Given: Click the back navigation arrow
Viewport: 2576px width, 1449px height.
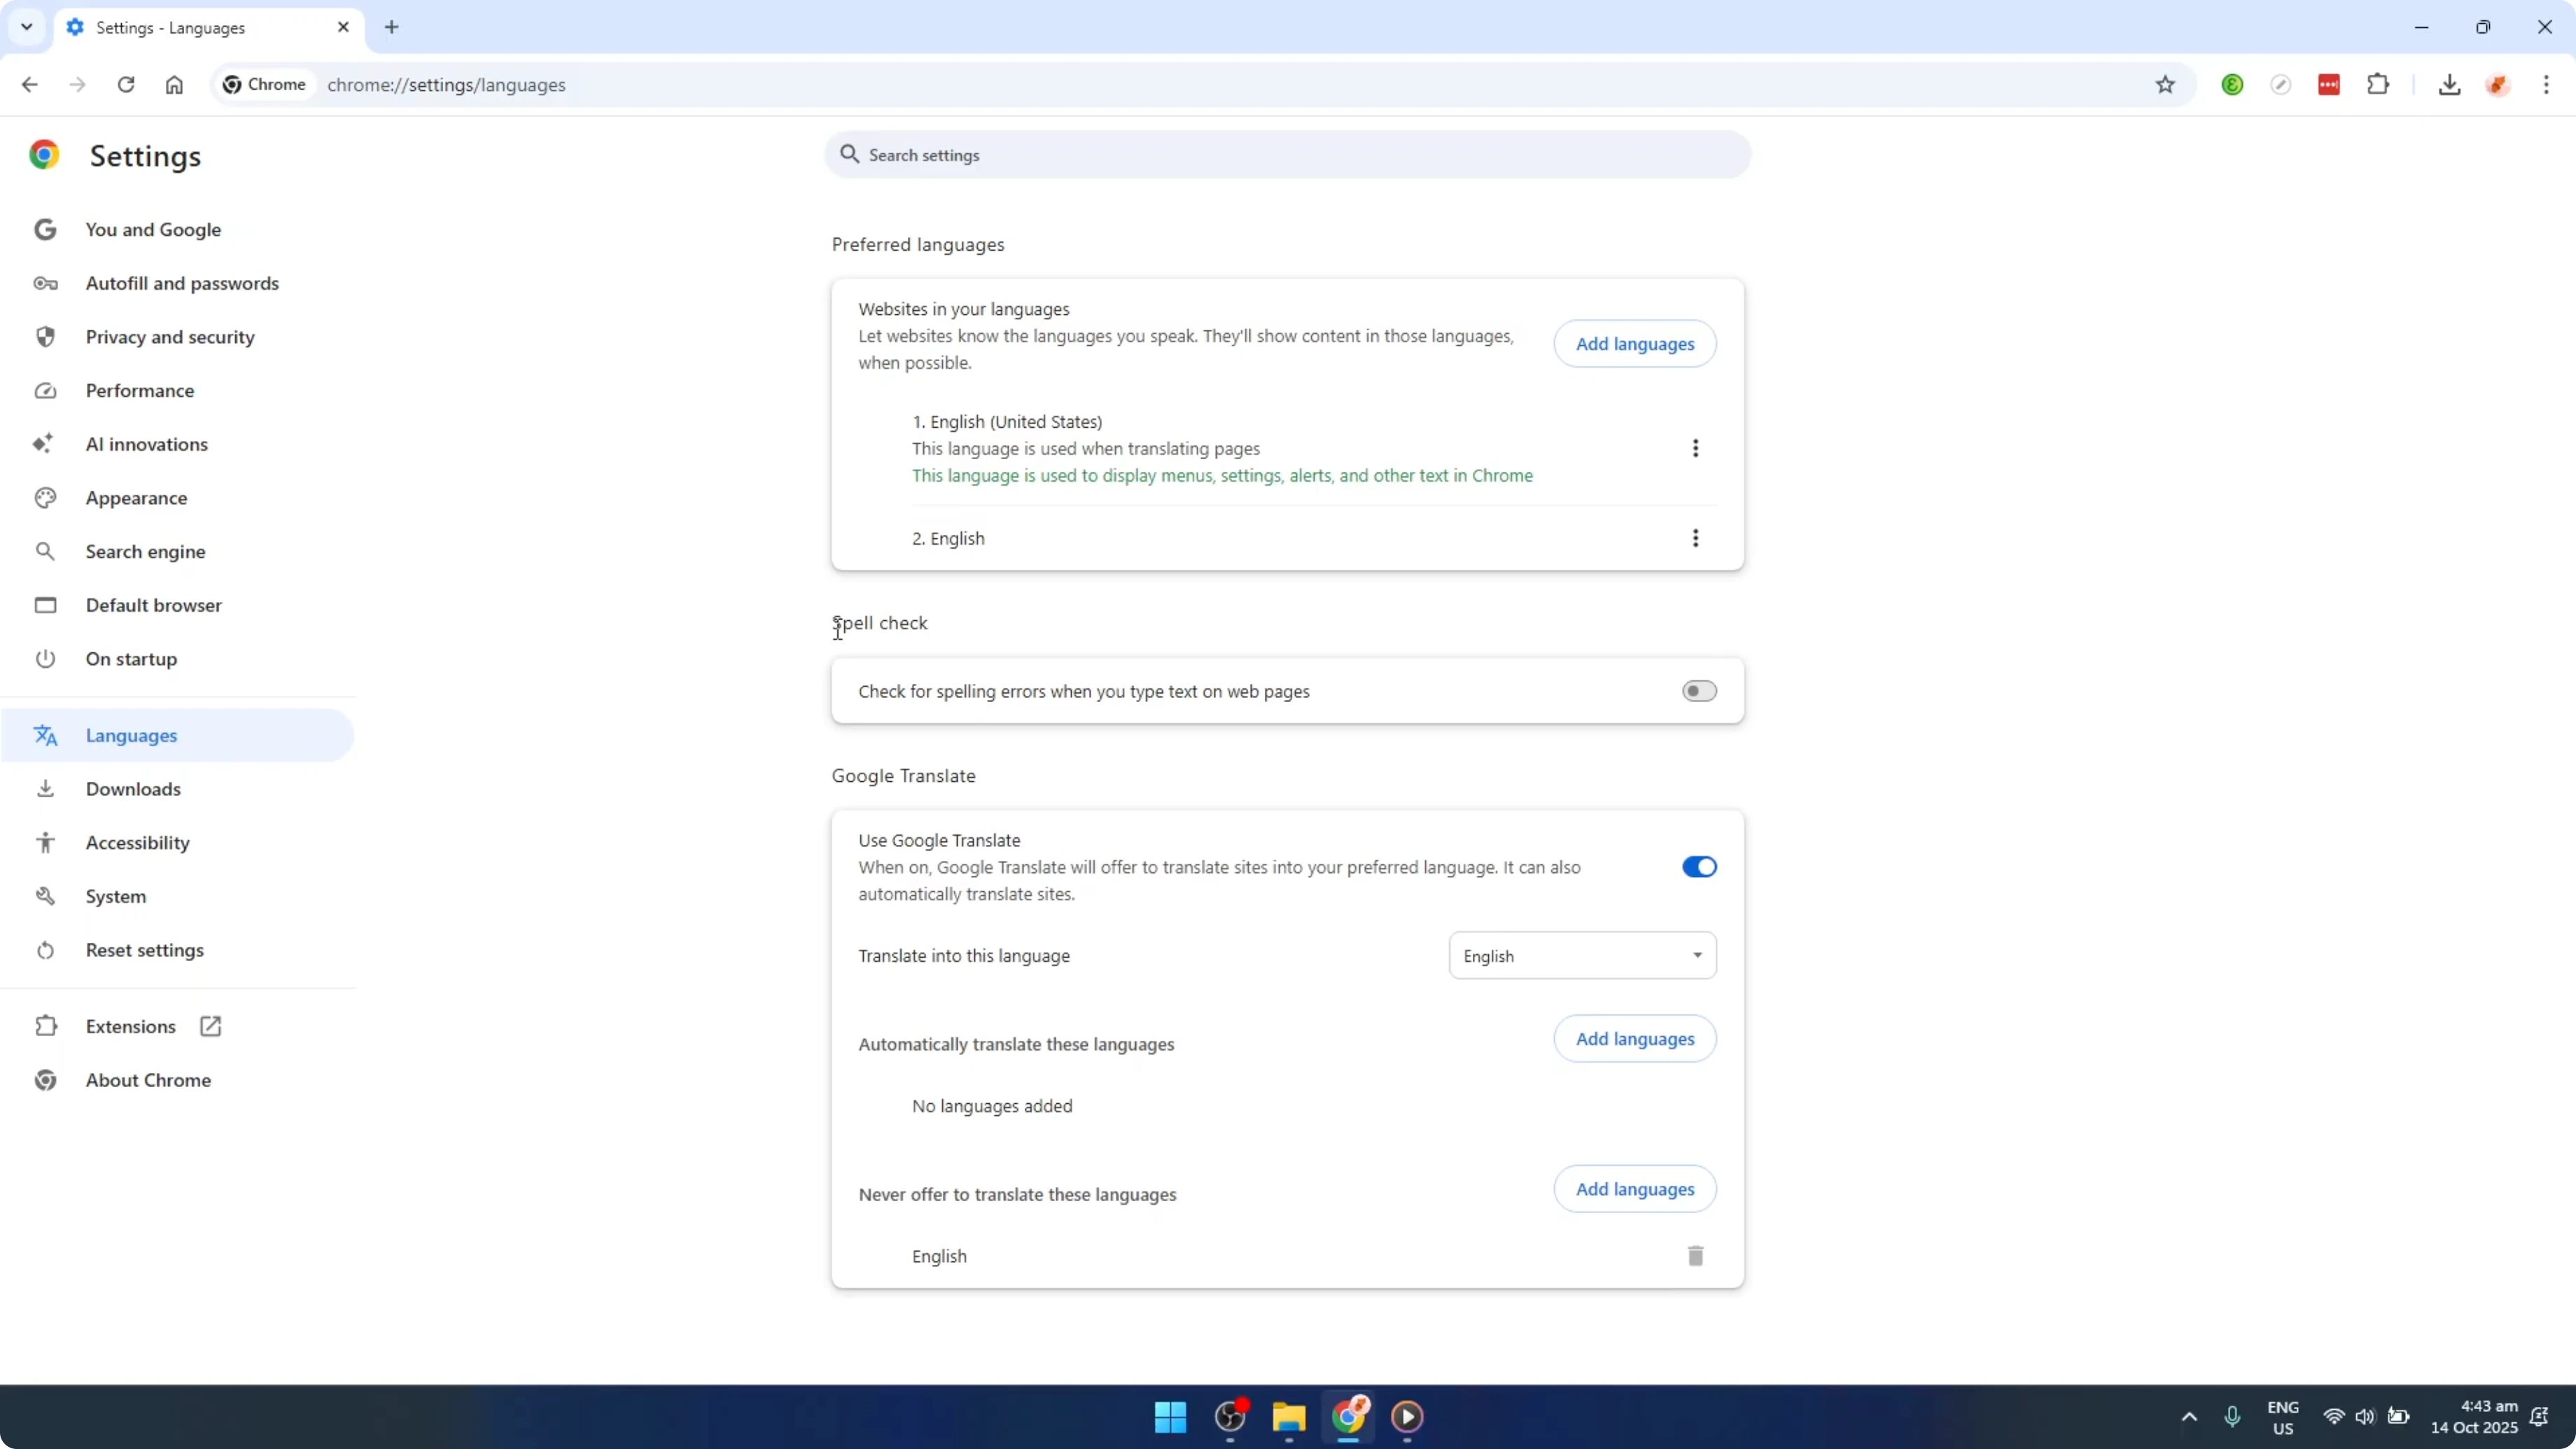Looking at the screenshot, I should pos(30,85).
